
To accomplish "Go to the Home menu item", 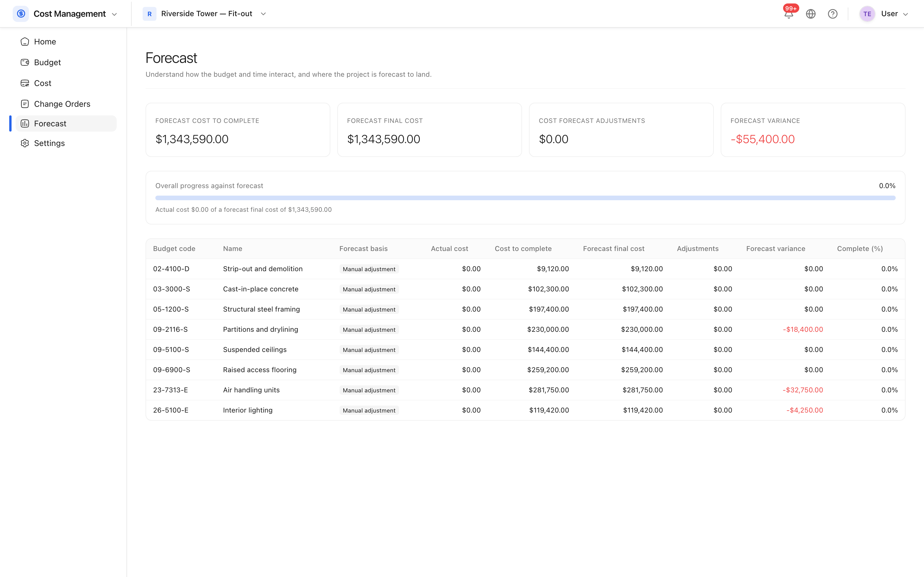I will click(x=66, y=42).
